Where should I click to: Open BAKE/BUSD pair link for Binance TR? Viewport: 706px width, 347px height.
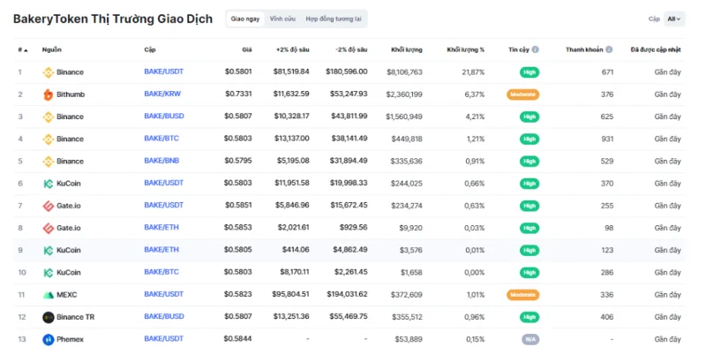pyautogui.click(x=164, y=316)
